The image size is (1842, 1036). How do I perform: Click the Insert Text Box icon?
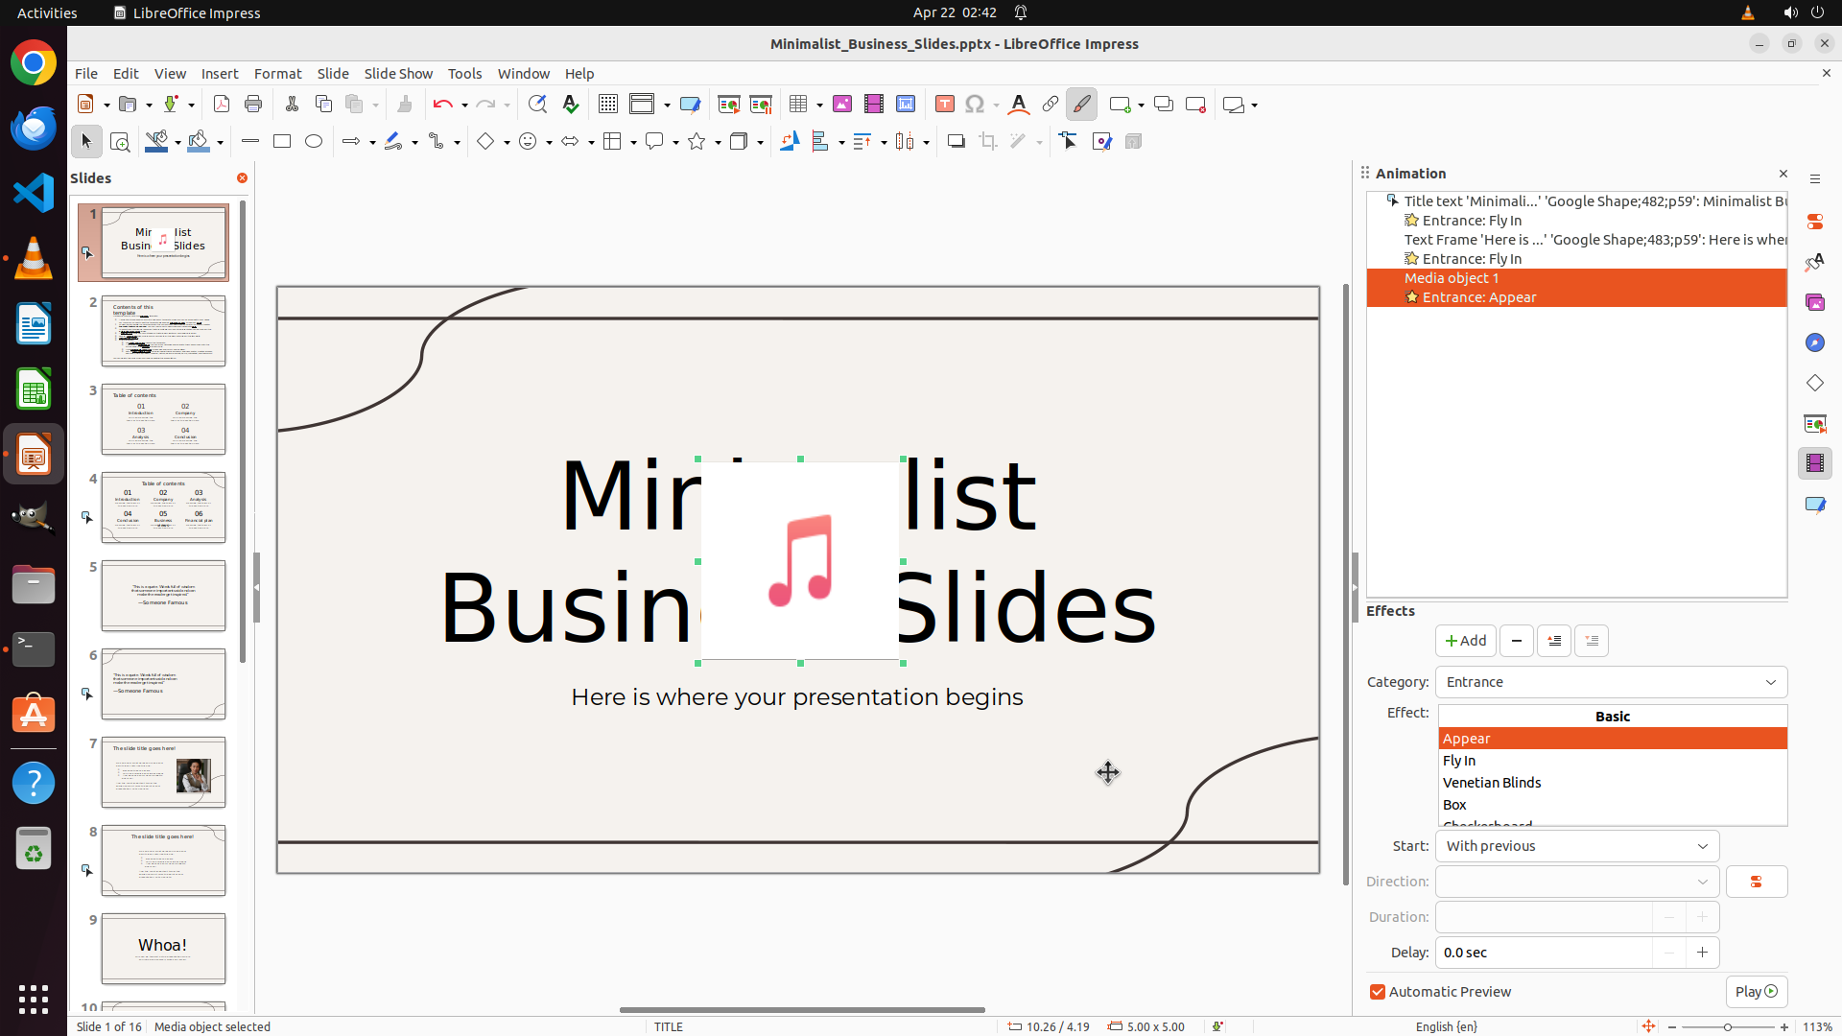[x=944, y=104]
